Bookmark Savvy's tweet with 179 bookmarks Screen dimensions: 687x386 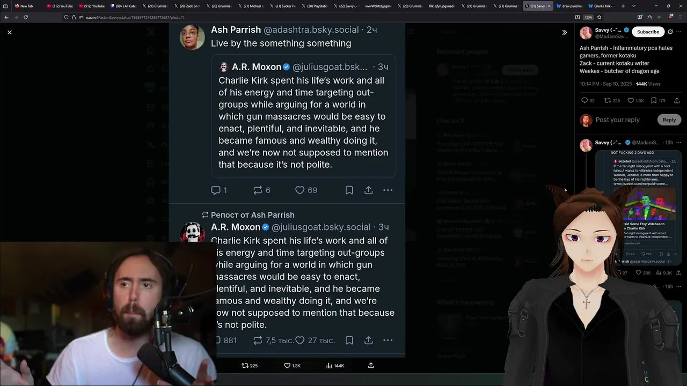[658, 100]
